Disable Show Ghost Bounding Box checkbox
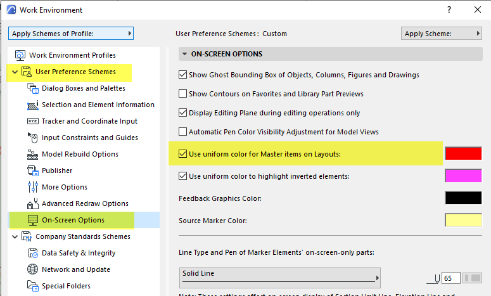The width and height of the screenshot is (491, 296). coord(183,75)
